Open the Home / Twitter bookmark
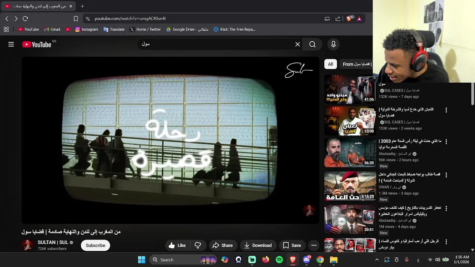The image size is (475, 267). pyautogui.click(x=145, y=29)
